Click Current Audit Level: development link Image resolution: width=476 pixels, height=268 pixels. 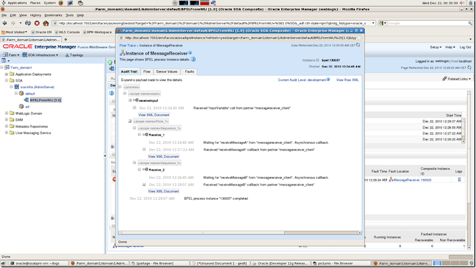302,80
